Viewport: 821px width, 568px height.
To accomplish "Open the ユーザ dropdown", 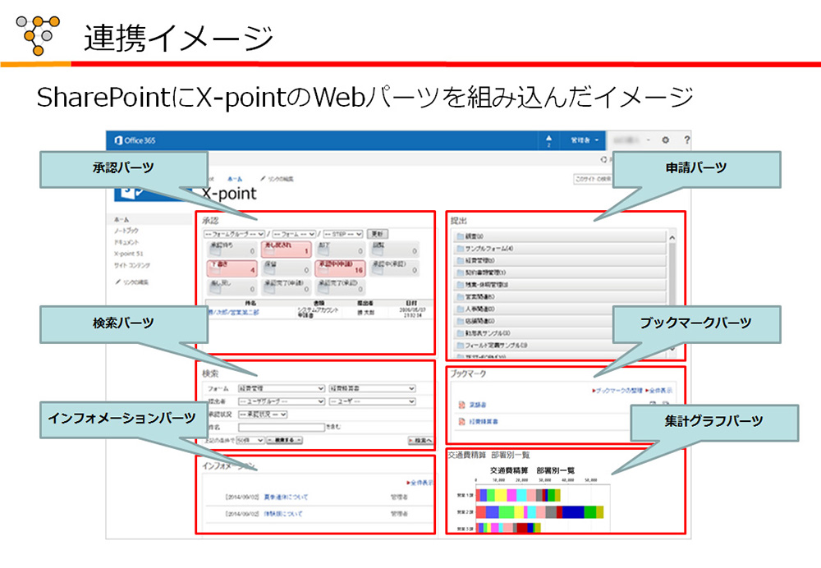I will pyautogui.click(x=372, y=401).
